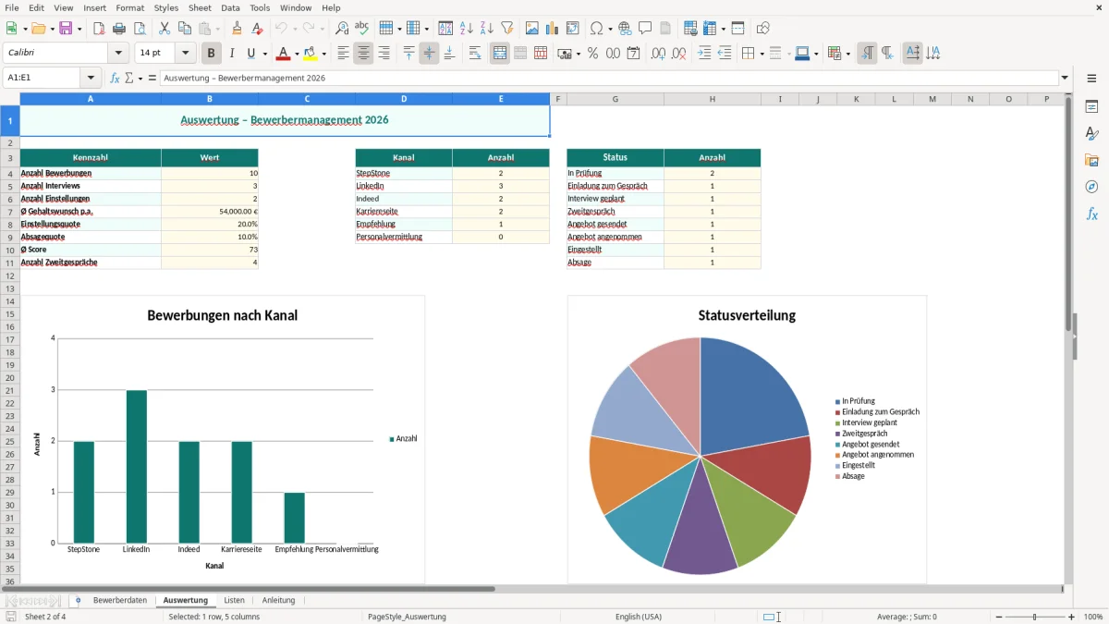Click the Insert Hyperlink icon
The image size is (1109, 624).
point(625,29)
